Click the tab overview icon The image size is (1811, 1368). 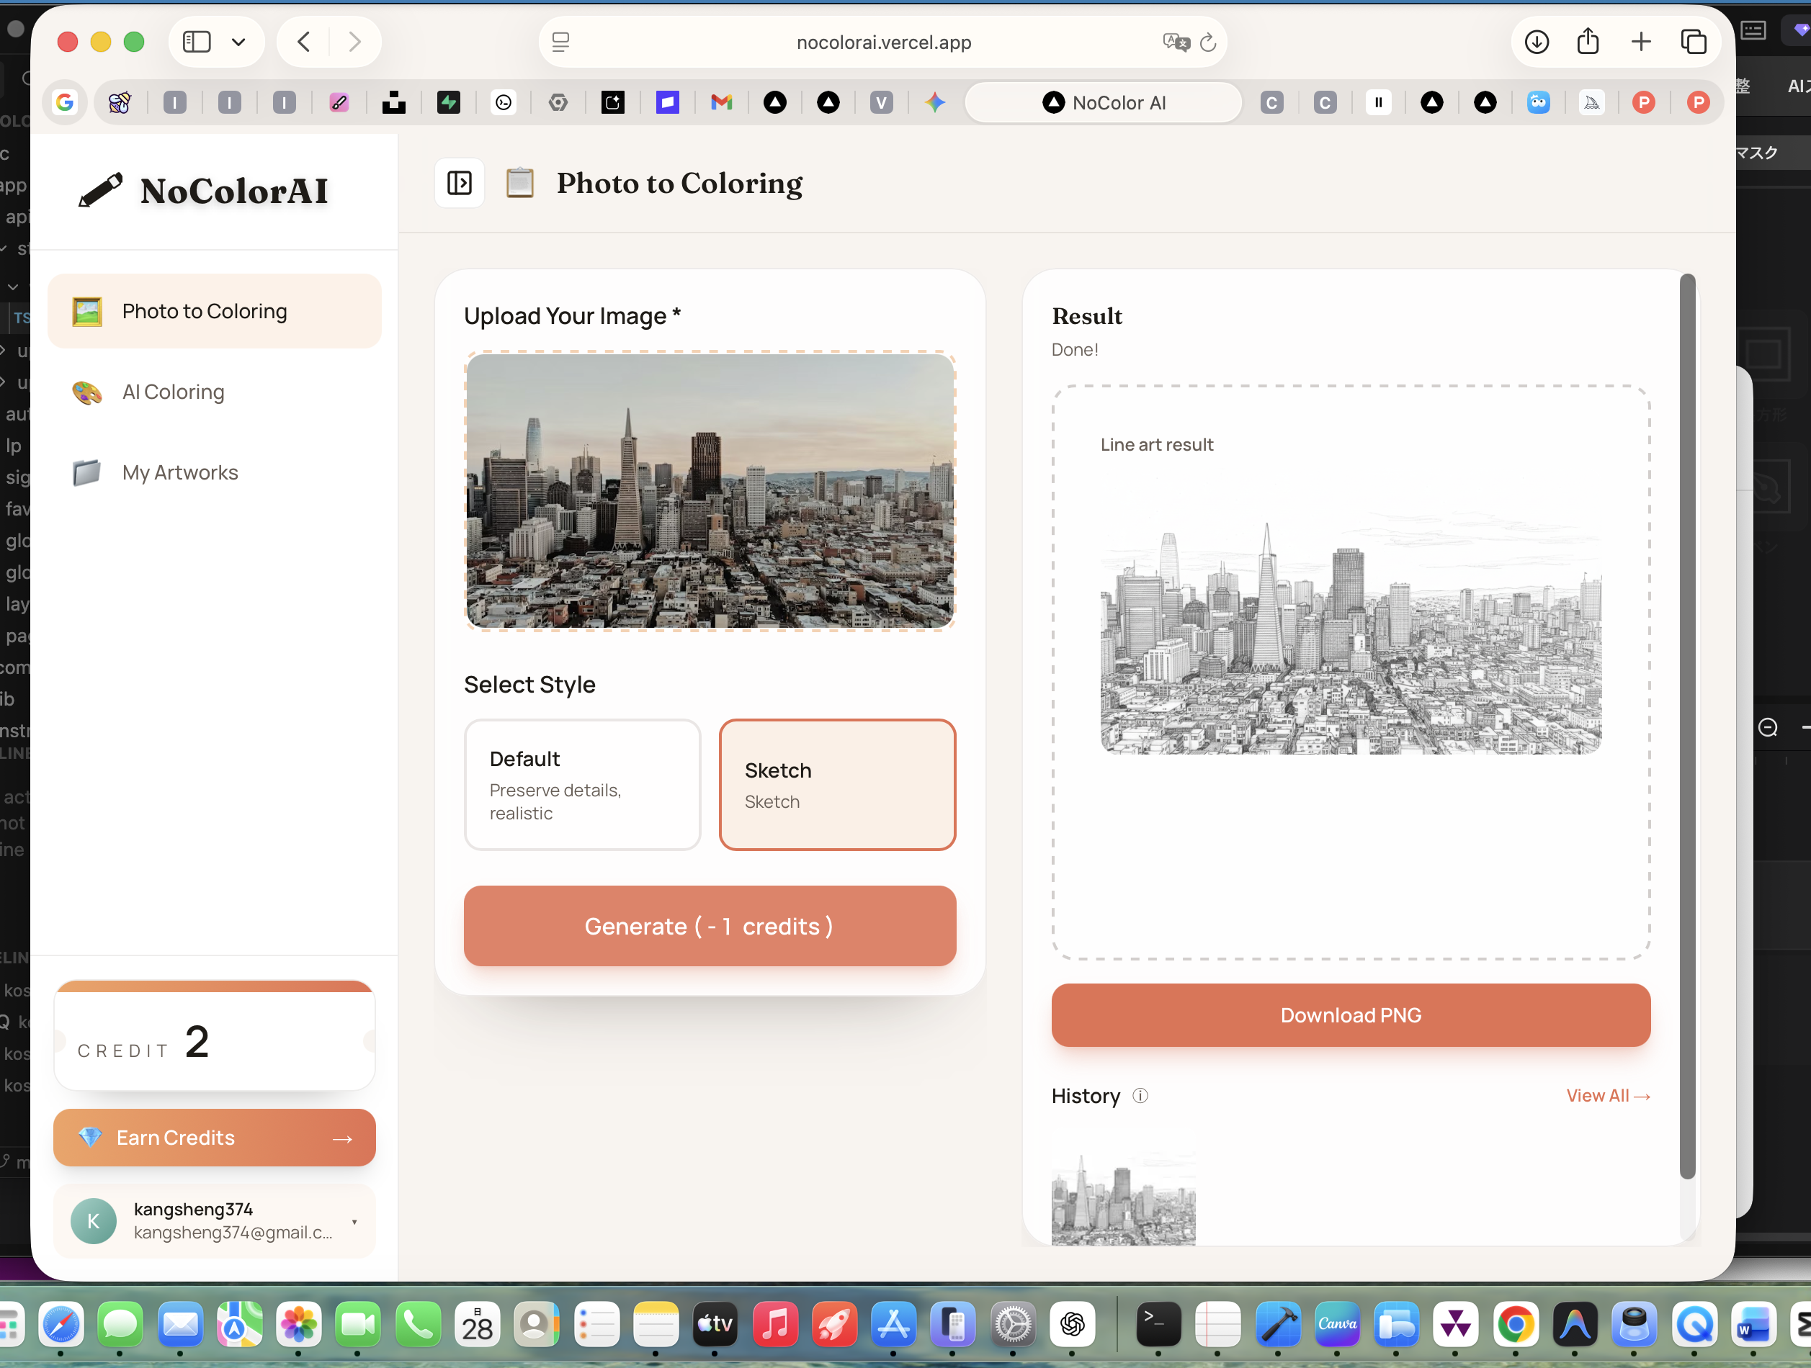tap(1693, 42)
